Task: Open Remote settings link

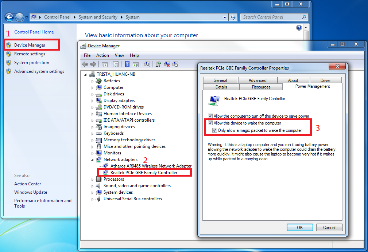Action: pos(30,54)
